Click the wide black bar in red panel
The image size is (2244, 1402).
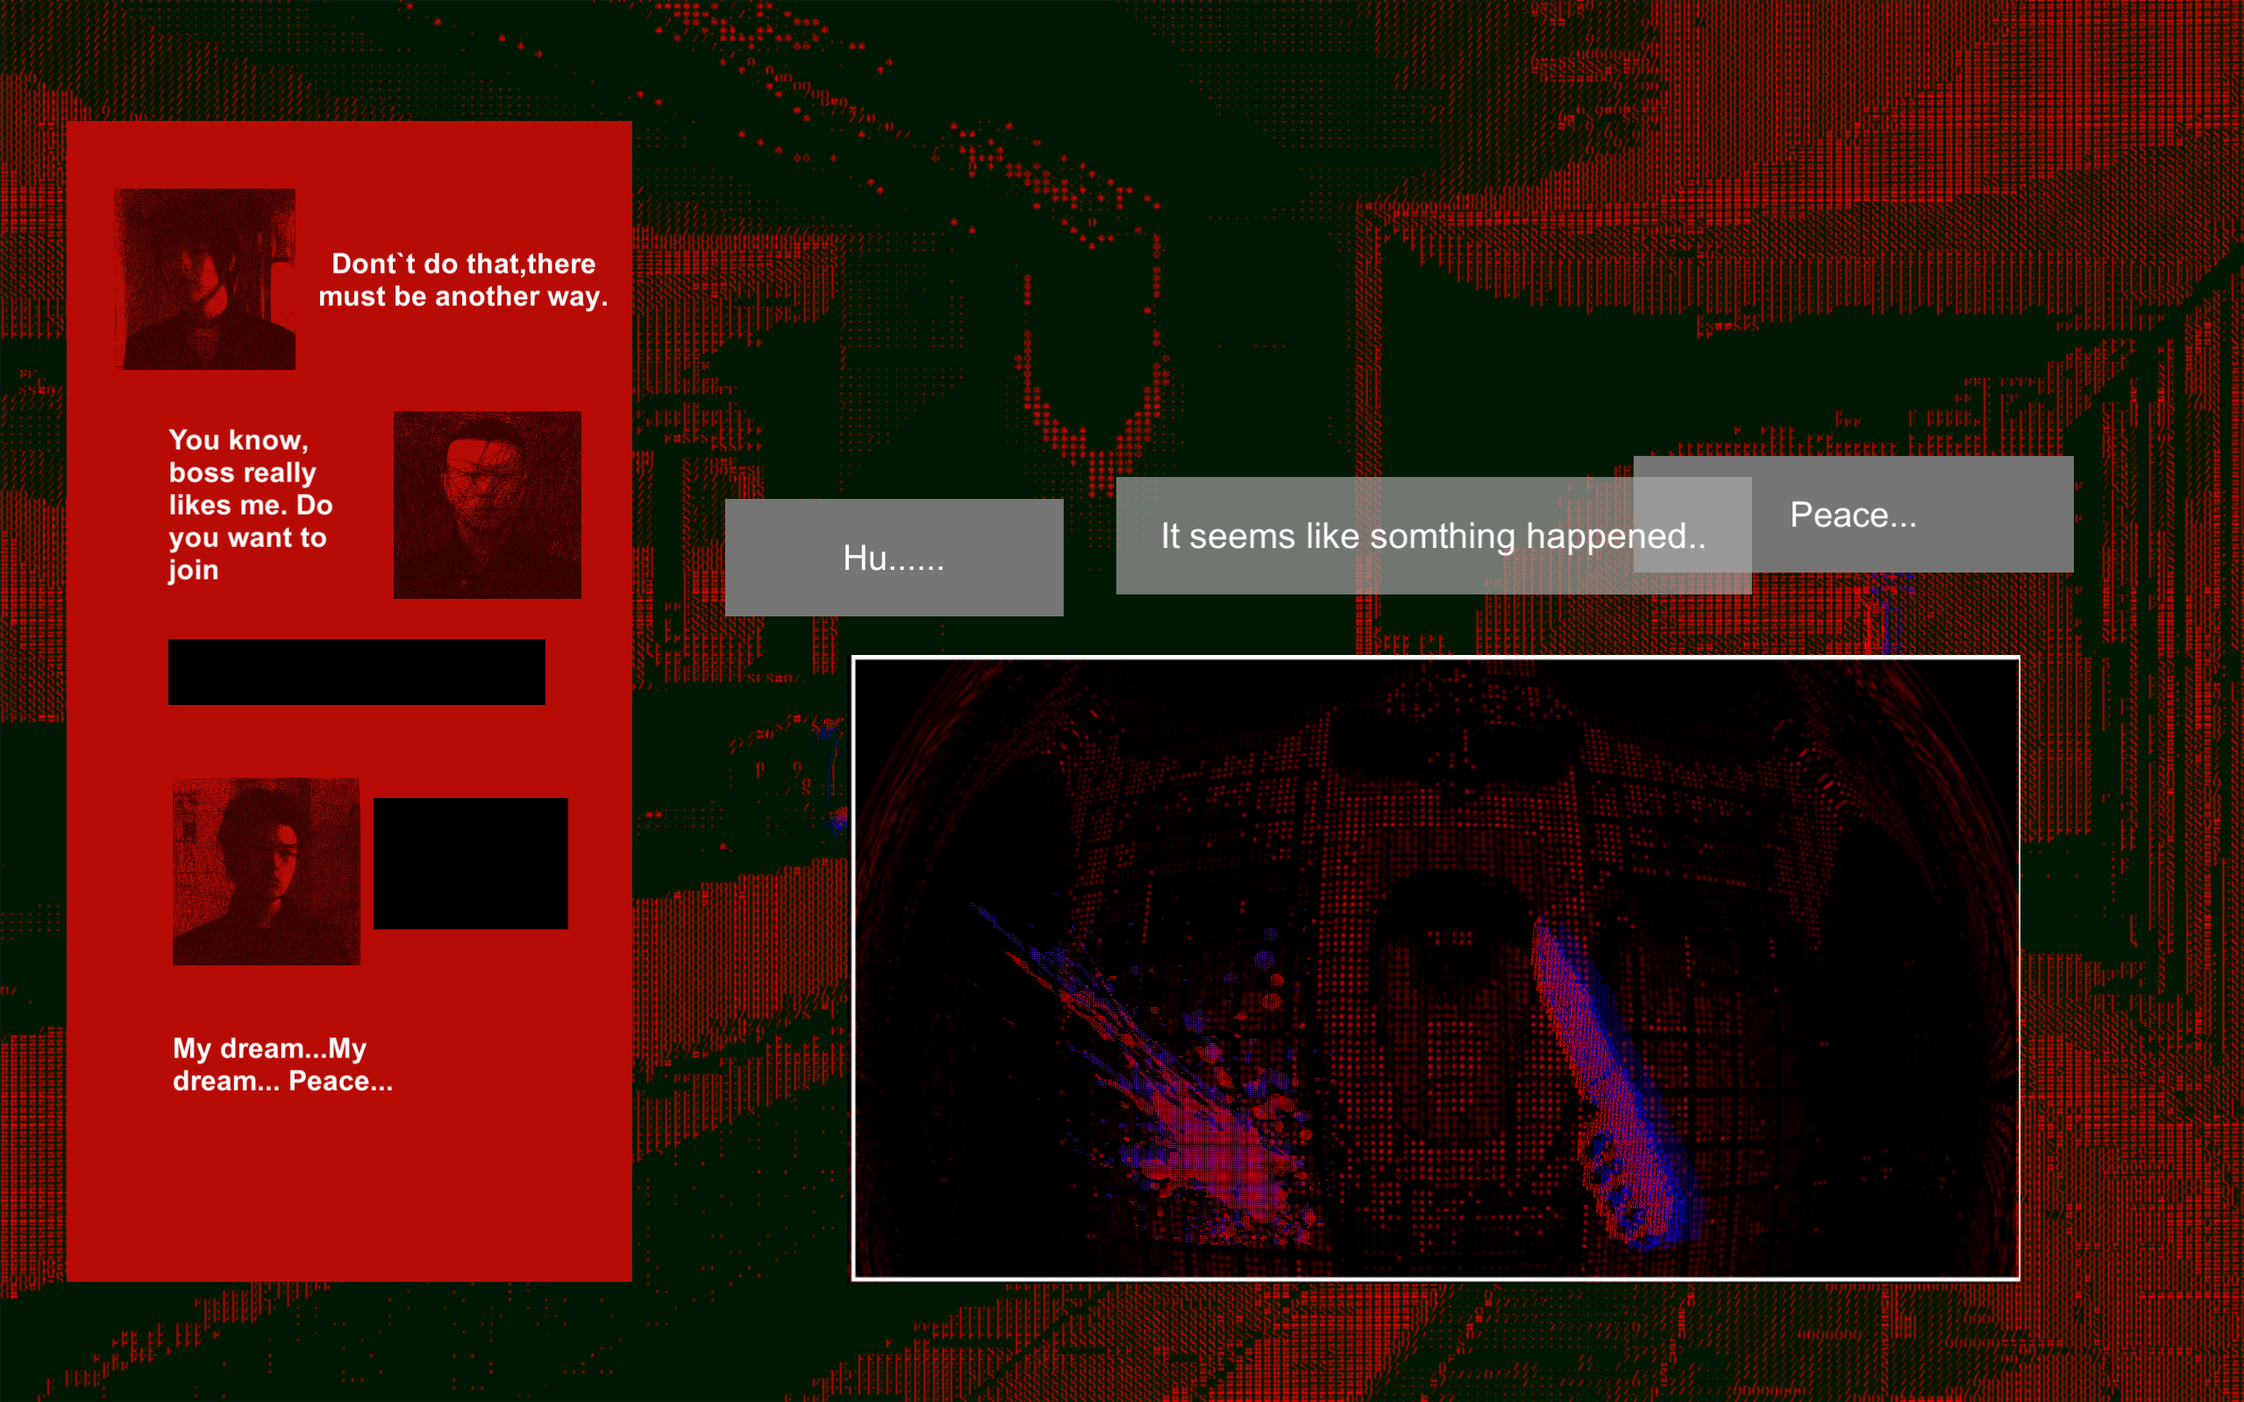(357, 672)
